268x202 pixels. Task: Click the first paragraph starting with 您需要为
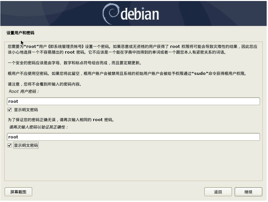133,49
